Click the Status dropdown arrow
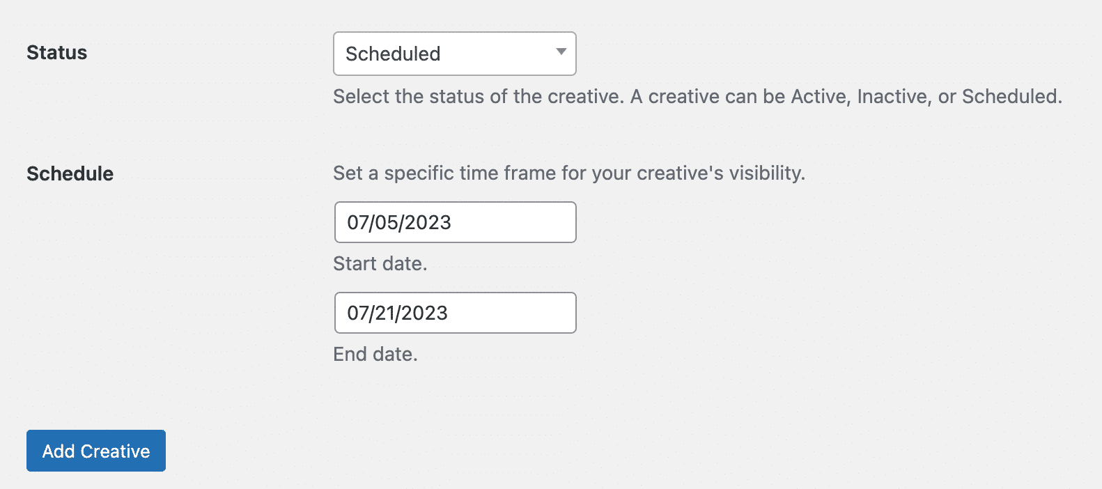 point(561,52)
